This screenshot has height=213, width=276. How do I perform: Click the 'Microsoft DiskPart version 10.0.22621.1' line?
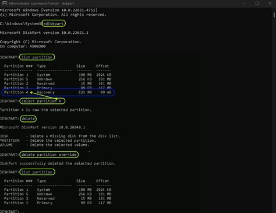44,33
